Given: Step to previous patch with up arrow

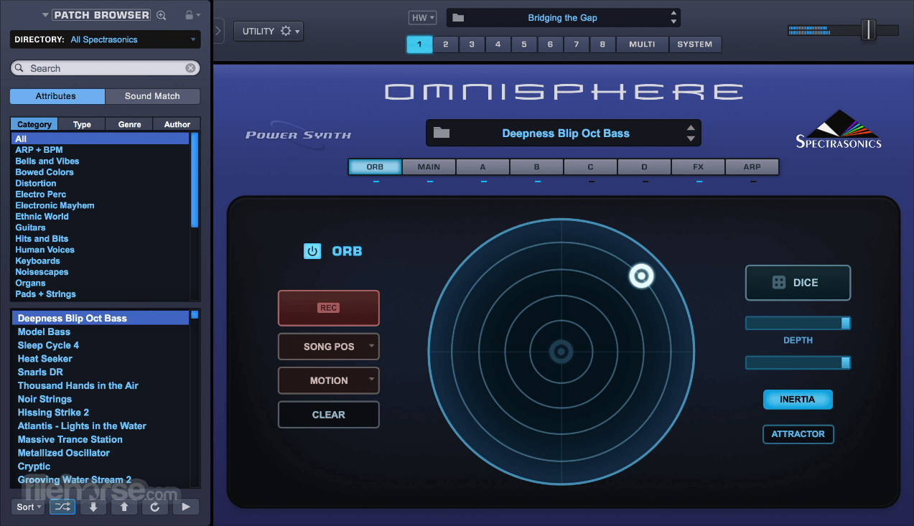Looking at the screenshot, I should point(124,507).
